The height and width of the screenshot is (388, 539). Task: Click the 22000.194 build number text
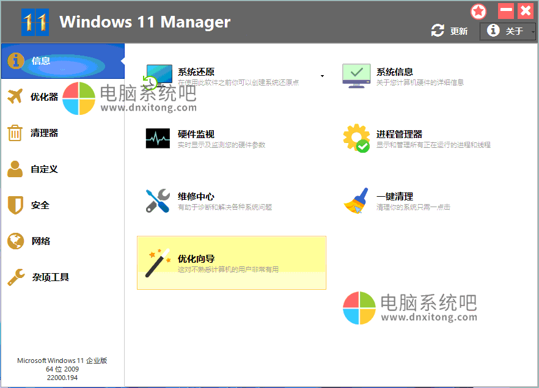tap(62, 378)
